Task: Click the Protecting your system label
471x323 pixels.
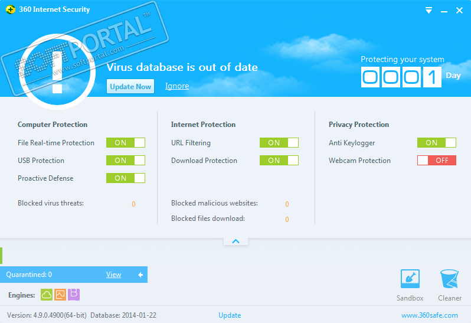Action: (x=403, y=59)
